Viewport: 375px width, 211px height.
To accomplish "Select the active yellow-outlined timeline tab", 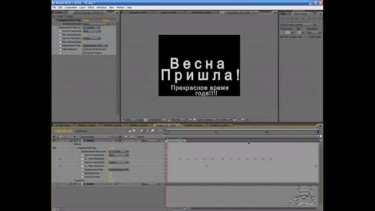I will pos(167,125).
